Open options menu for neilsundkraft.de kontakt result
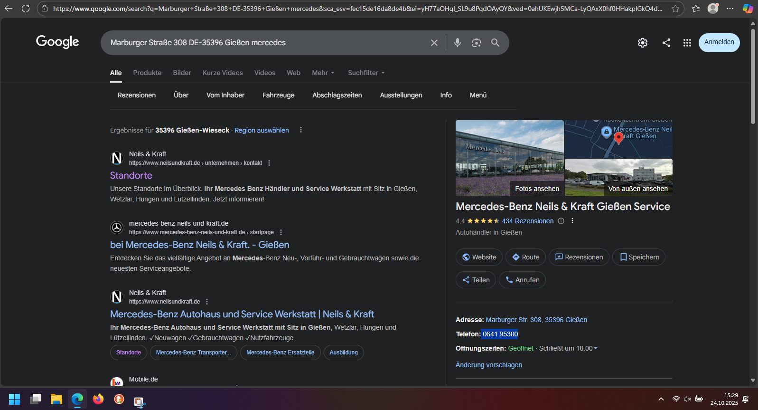 269,163
